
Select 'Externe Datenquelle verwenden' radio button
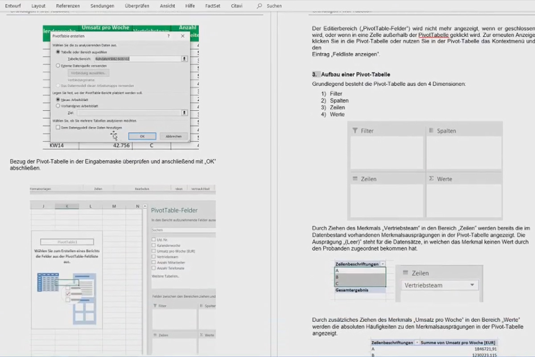click(58, 65)
